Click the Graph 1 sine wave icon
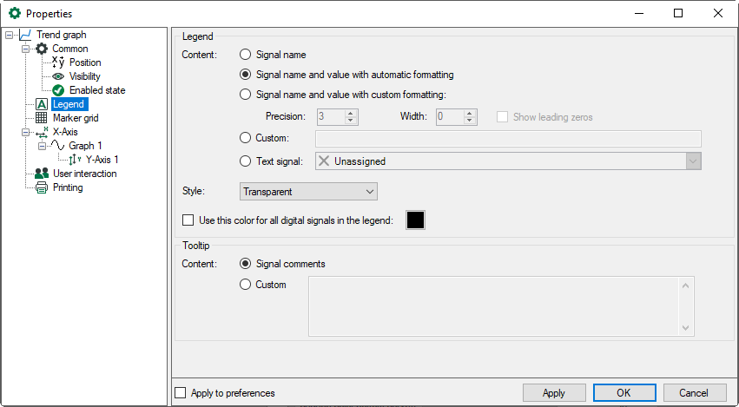This screenshot has width=739, height=407. [x=58, y=146]
